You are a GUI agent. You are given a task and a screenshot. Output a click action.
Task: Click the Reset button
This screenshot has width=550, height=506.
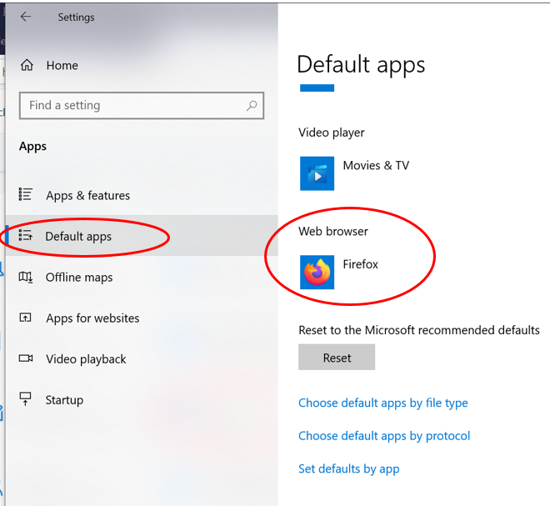tap(337, 358)
